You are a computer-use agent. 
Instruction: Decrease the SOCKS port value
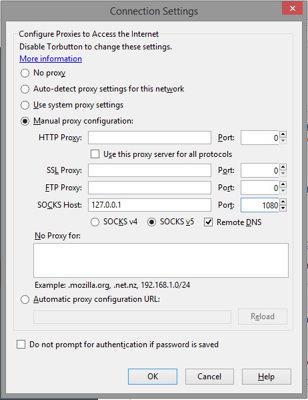[283, 208]
